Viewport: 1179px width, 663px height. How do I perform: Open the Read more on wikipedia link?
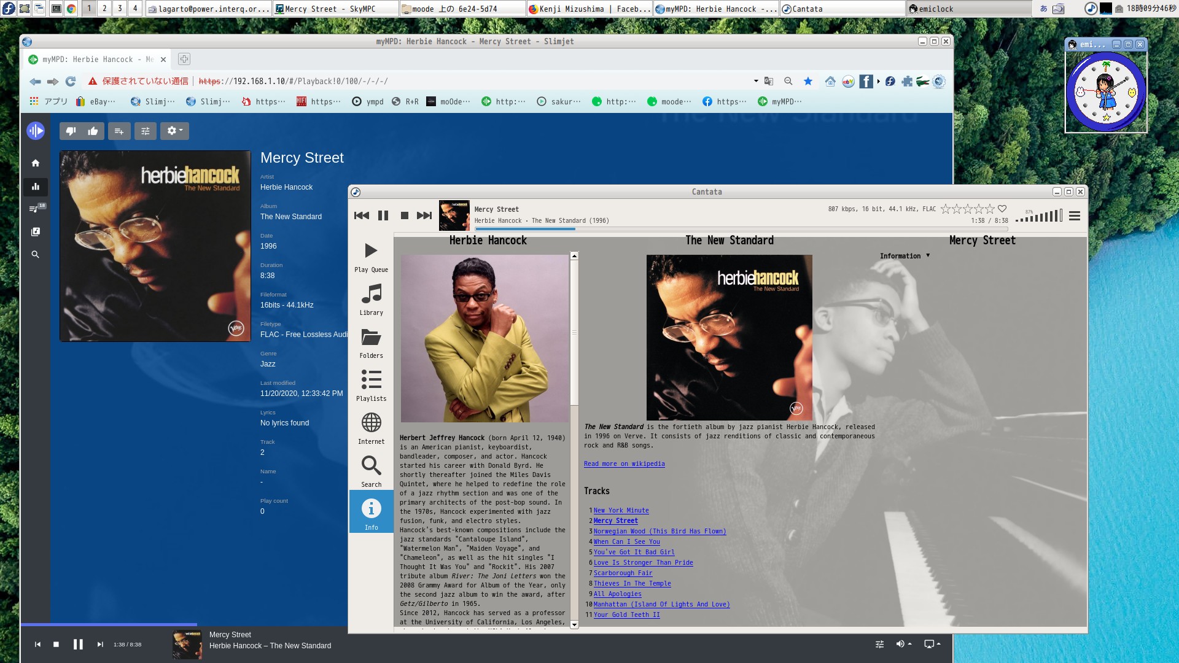tap(624, 464)
